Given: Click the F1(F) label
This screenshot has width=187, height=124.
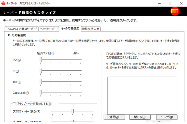Looking at the screenshot, I should click(16, 71).
